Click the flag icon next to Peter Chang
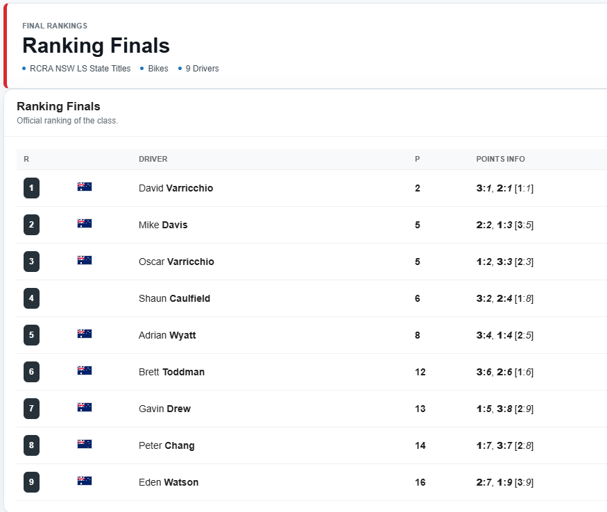 [85, 444]
